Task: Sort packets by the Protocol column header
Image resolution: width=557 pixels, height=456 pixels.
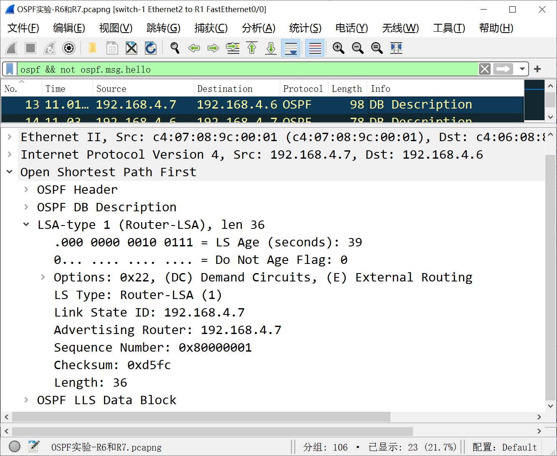Action: (303, 89)
